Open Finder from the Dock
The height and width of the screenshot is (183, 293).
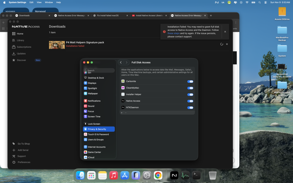pyautogui.click(x=80, y=175)
